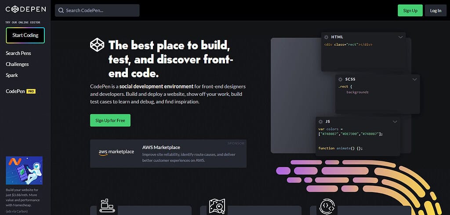
Task: Click the Start Coding button
Action: point(25,35)
